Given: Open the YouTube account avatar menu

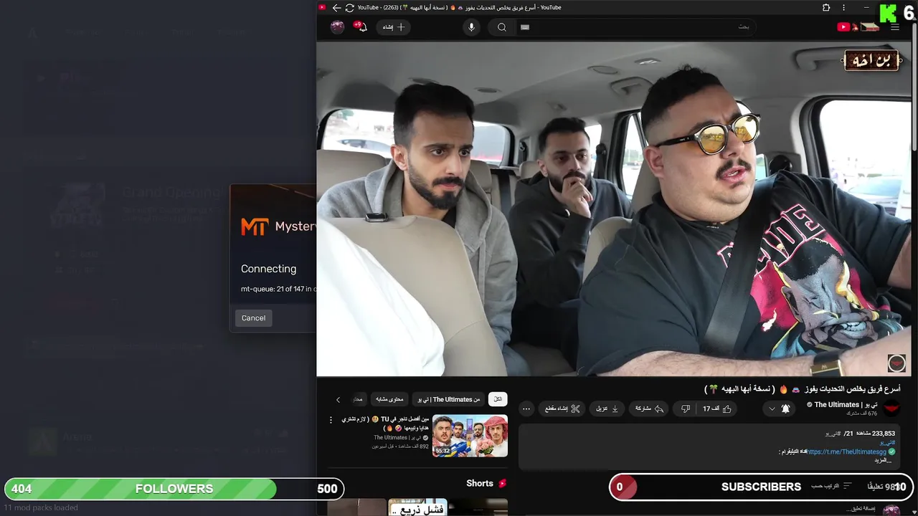Looking at the screenshot, I should point(337,27).
